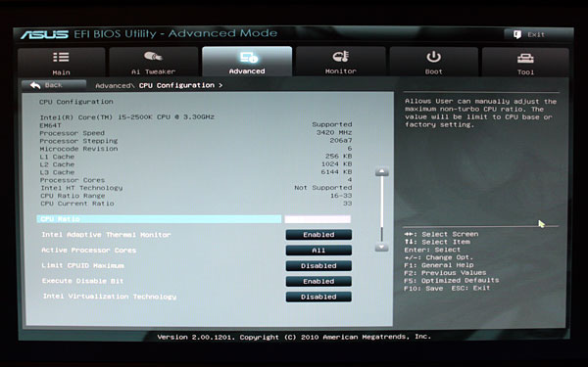Screen dimensions: 588x367
Task: Click Advanced breadcrumb link
Action: [114, 86]
